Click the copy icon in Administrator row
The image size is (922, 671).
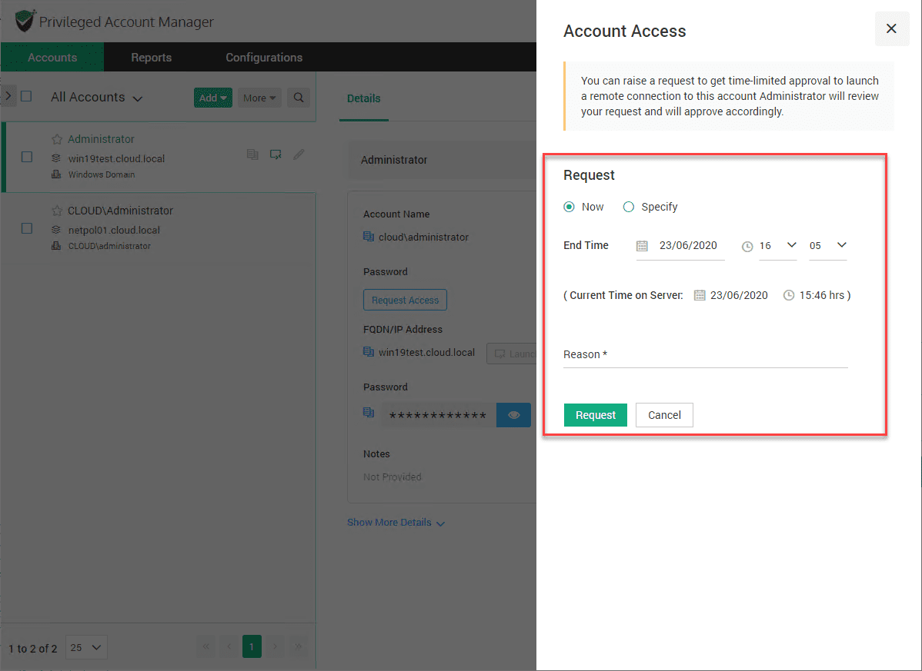pyautogui.click(x=252, y=154)
